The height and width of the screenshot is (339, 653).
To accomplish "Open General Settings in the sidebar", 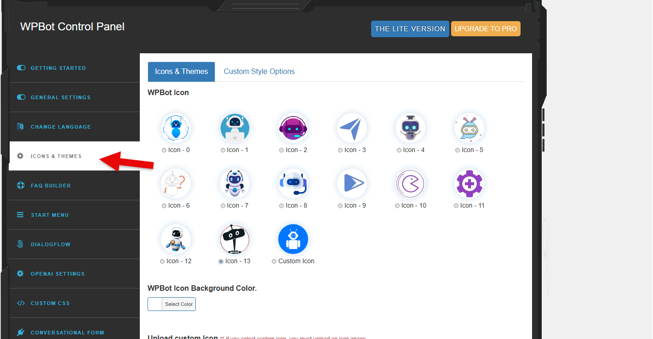I will click(x=74, y=97).
